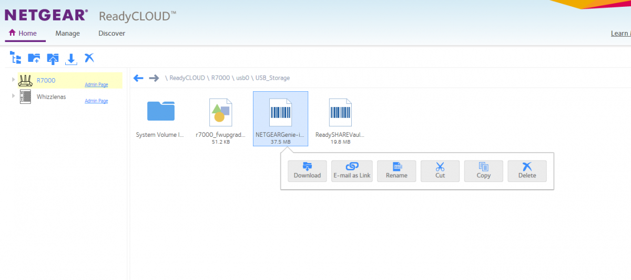This screenshot has width=631, height=280.
Task: Select the r7000_fwupgrad file icon
Action: 220,112
